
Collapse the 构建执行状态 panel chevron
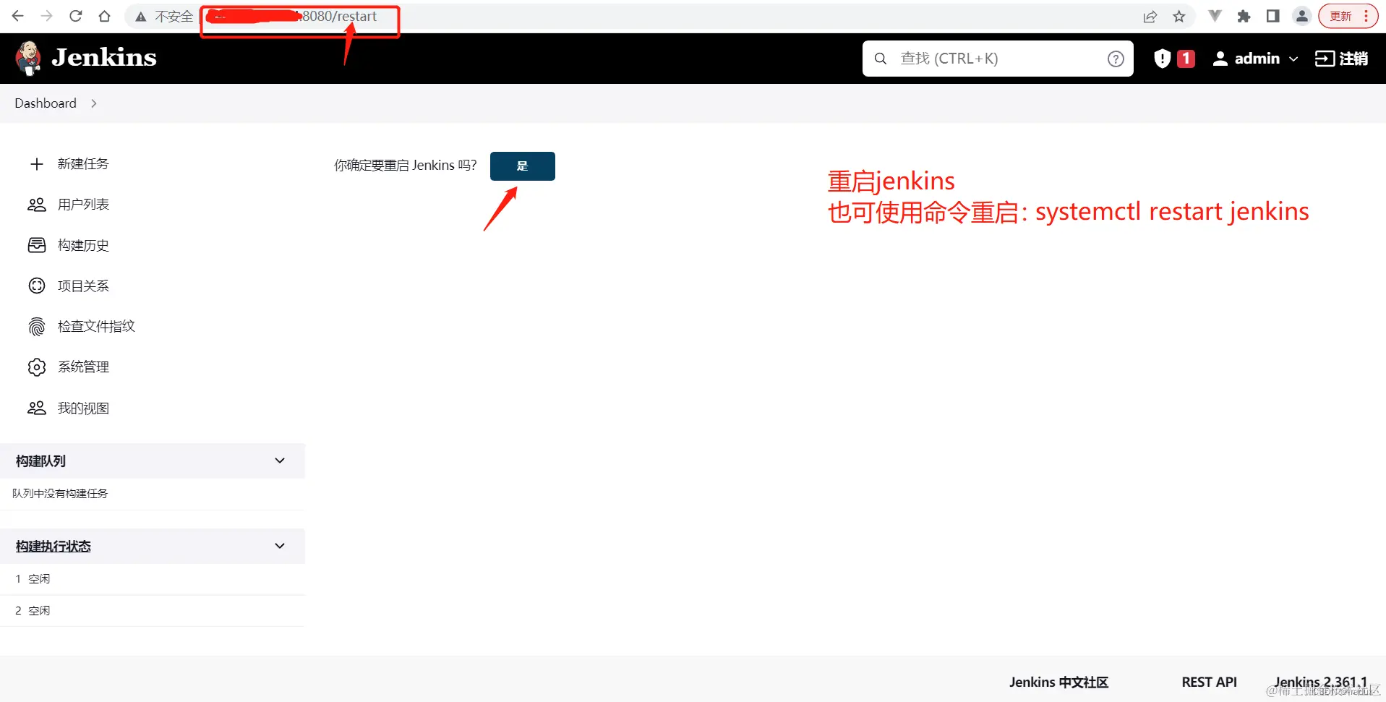(x=280, y=546)
